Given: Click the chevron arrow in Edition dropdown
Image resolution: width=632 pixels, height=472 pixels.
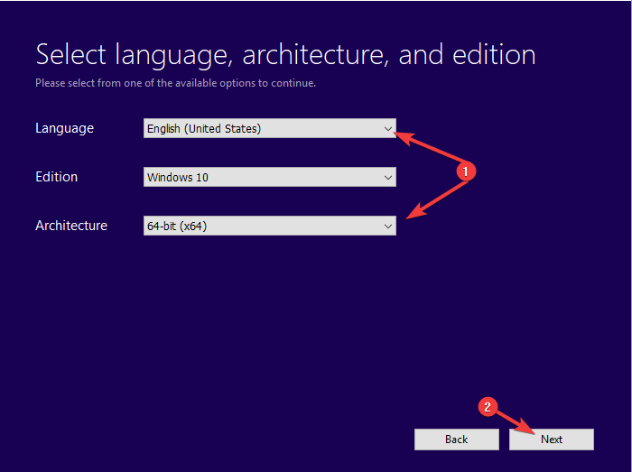Looking at the screenshot, I should point(387,178).
